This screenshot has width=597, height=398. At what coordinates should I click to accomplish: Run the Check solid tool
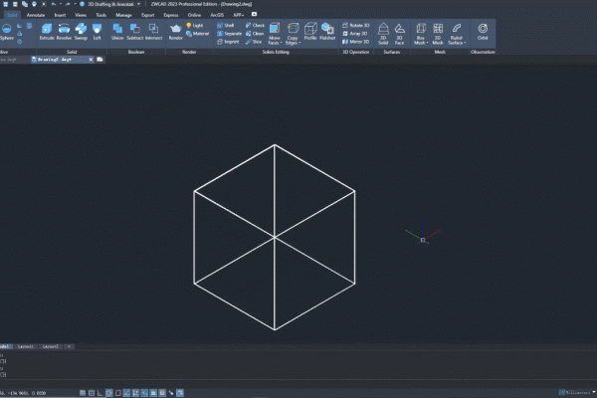pyautogui.click(x=255, y=25)
